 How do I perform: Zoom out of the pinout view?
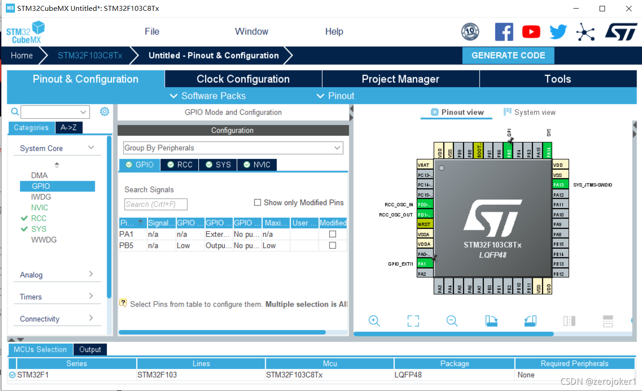pyautogui.click(x=452, y=321)
